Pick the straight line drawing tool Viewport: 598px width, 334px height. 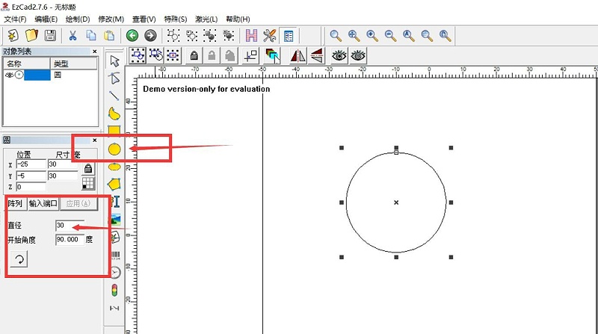(114, 96)
